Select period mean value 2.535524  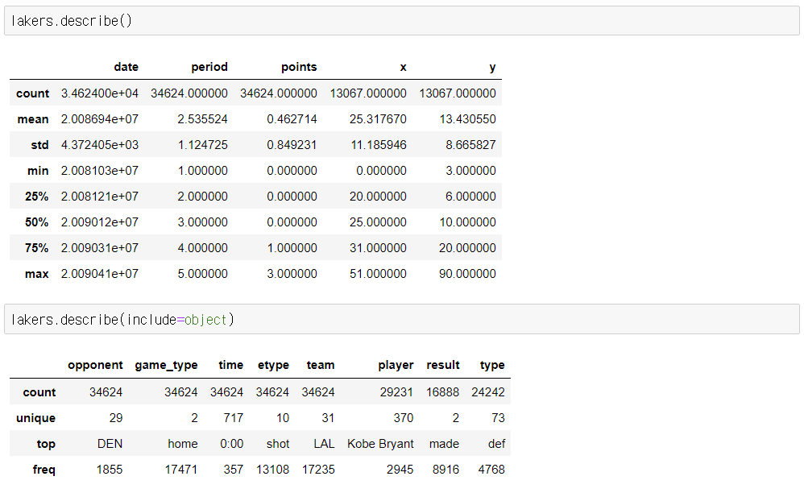tap(202, 119)
